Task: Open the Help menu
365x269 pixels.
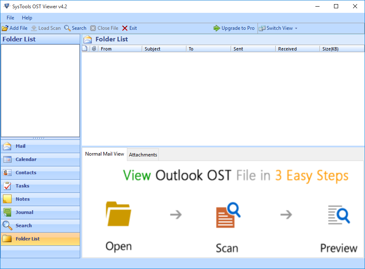Action: 27,18
